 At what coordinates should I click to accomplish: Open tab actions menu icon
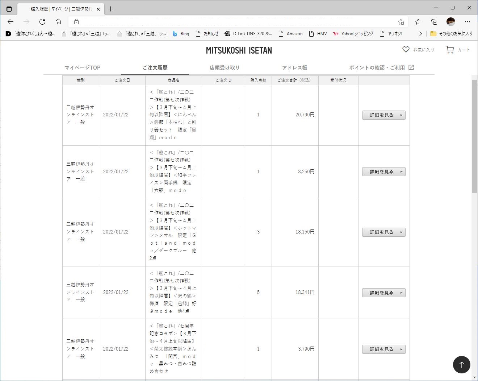point(9,9)
